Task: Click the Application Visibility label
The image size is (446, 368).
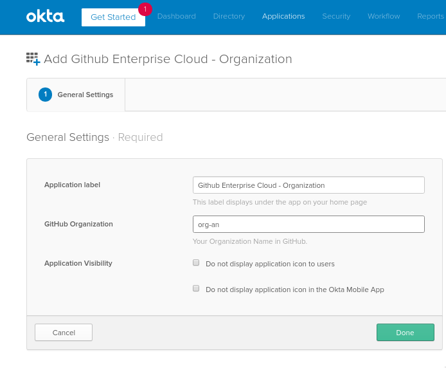Action: [78, 263]
